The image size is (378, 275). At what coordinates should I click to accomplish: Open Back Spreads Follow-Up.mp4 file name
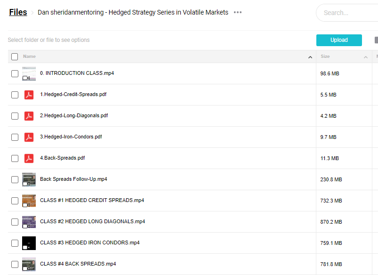tap(73, 179)
